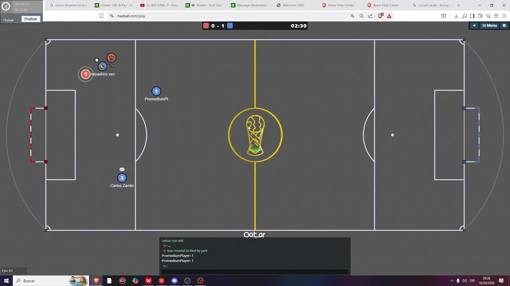The height and width of the screenshot is (286, 510).
Task: Open browser downloads icon
Action: (x=456, y=16)
